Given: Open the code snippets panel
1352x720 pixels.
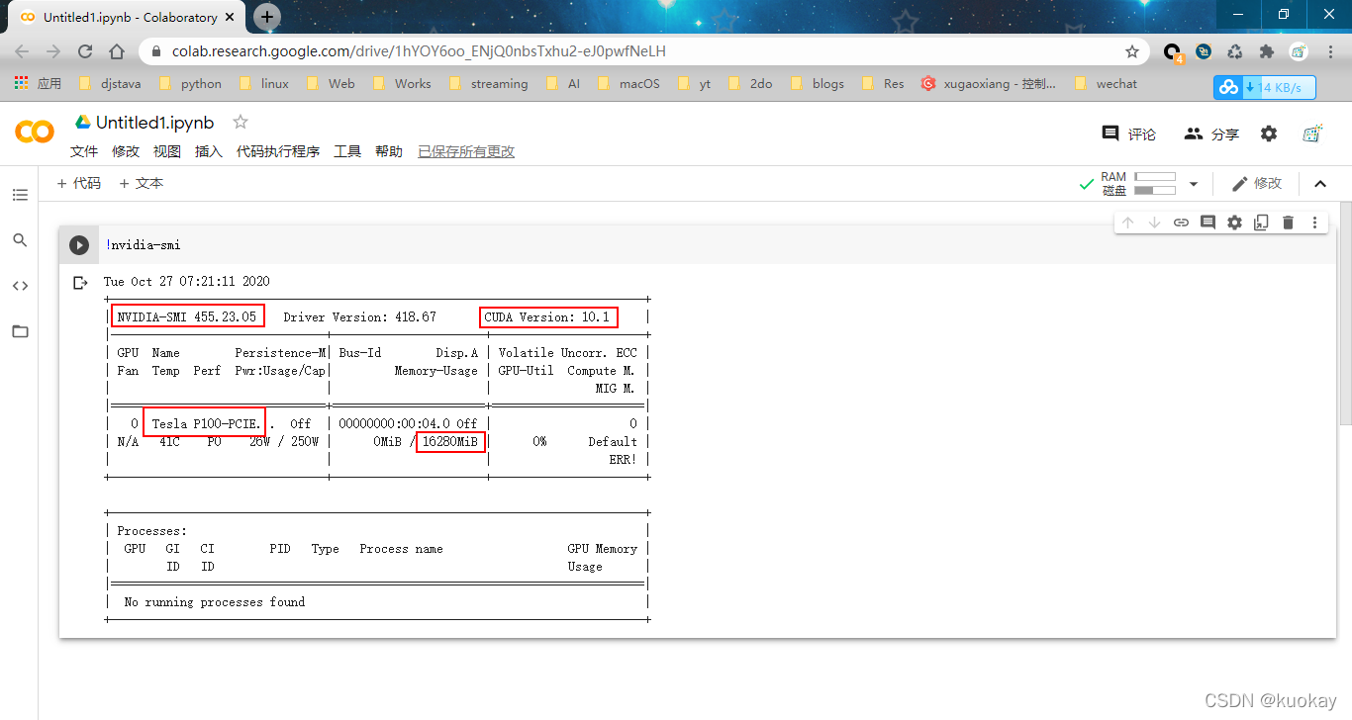Looking at the screenshot, I should click(20, 286).
